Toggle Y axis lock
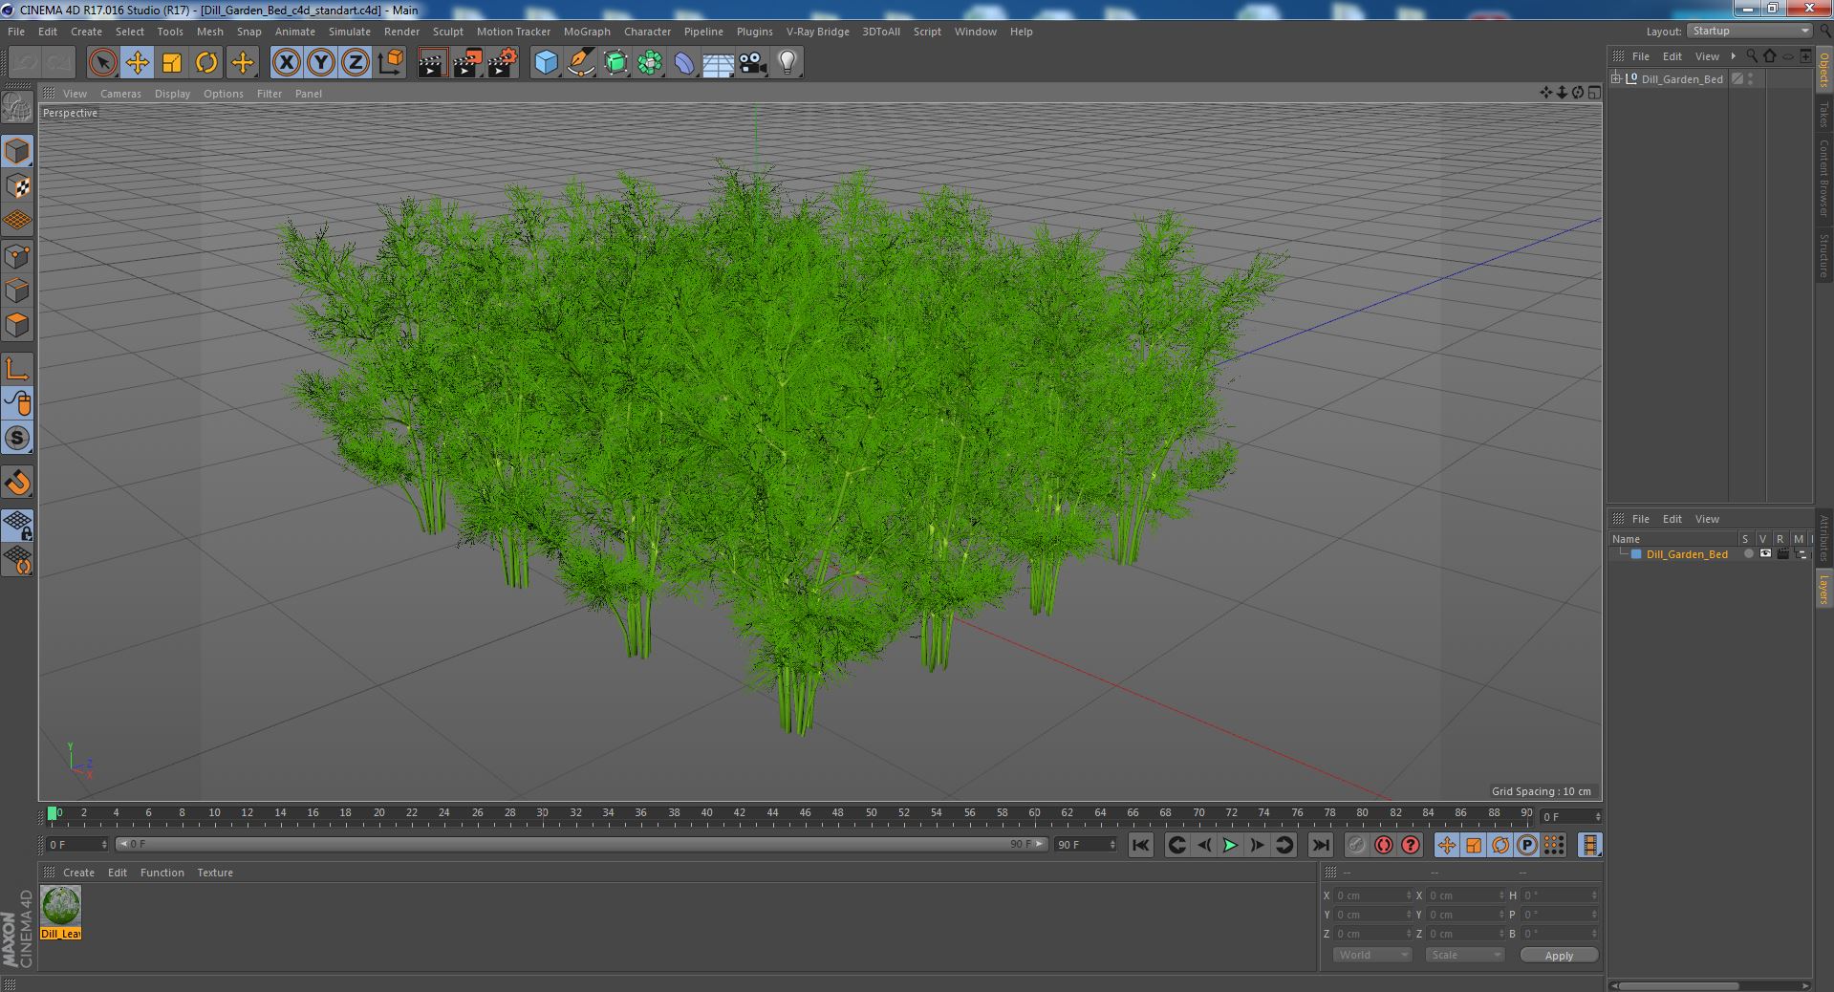 pyautogui.click(x=321, y=63)
